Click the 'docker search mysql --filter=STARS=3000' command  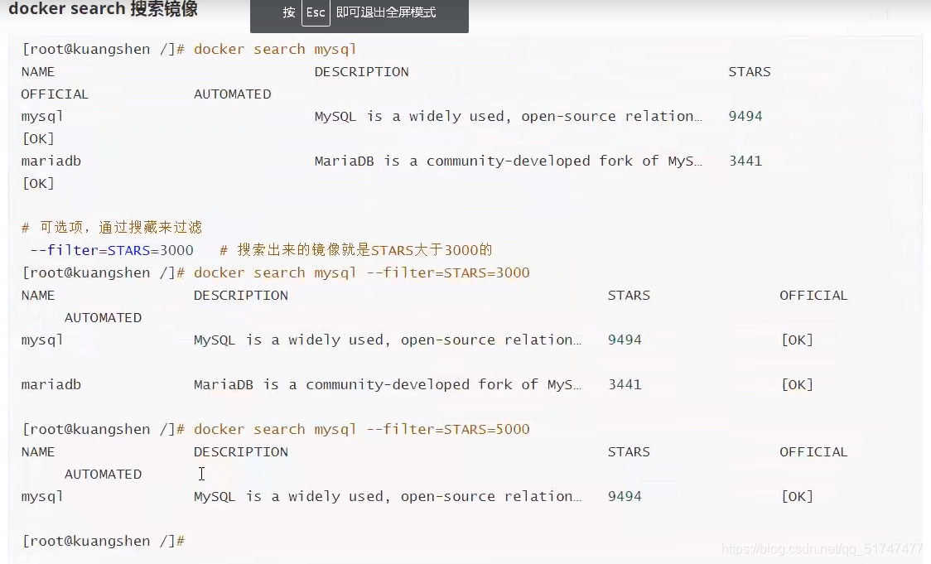pyautogui.click(x=362, y=273)
